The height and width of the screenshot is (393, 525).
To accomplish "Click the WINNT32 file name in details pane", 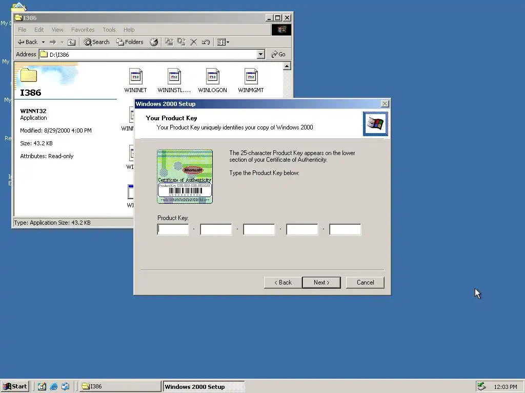I will coord(33,111).
